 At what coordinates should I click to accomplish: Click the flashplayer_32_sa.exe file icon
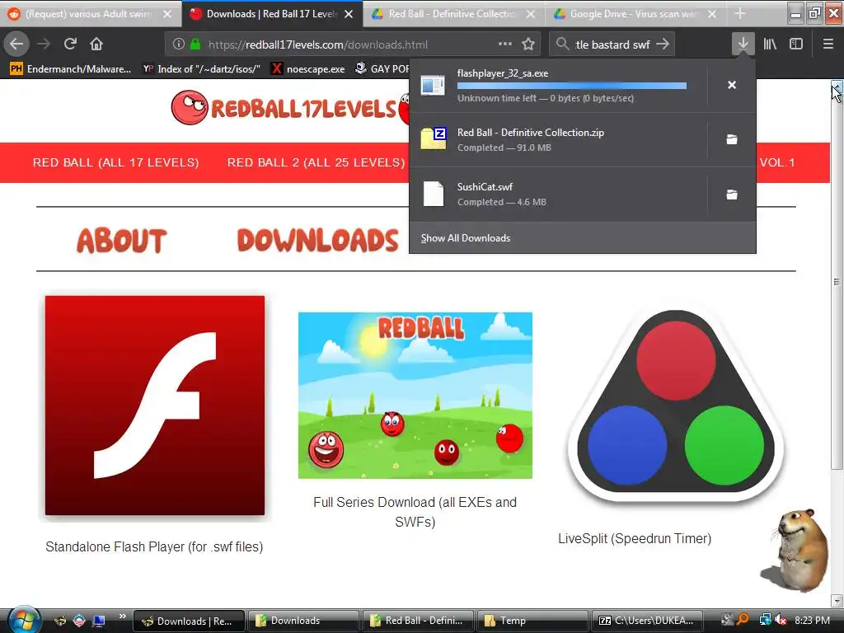coord(433,85)
